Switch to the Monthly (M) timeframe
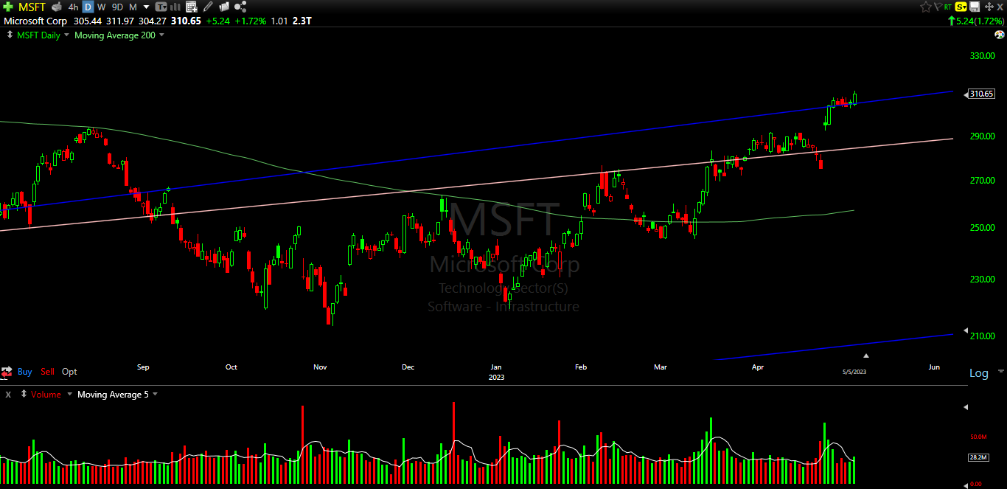 coord(133,7)
